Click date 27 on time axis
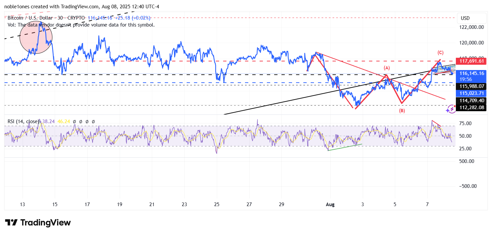492x235 pixels. tap(249, 204)
